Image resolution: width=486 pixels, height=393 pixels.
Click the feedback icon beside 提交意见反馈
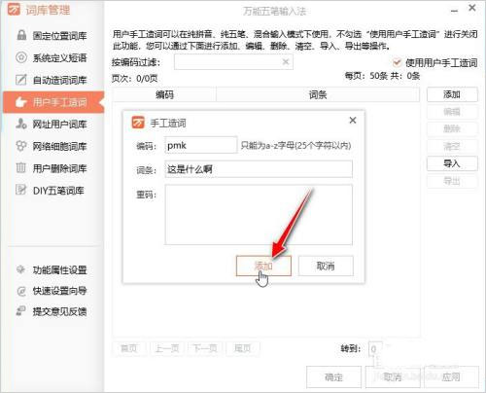[x=21, y=311]
